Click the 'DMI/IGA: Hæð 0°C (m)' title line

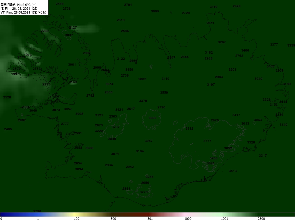click(19, 5)
